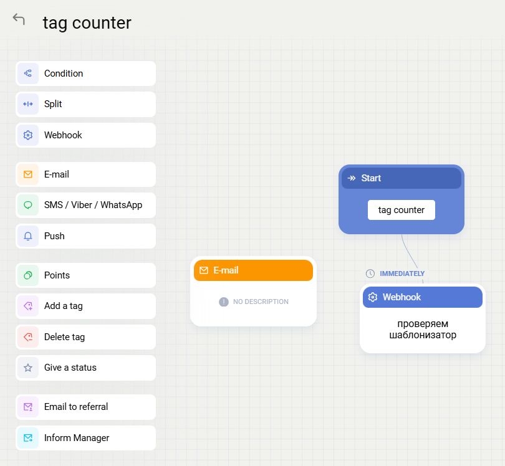Select the Points coins icon
505x466 pixels.
coord(28,275)
